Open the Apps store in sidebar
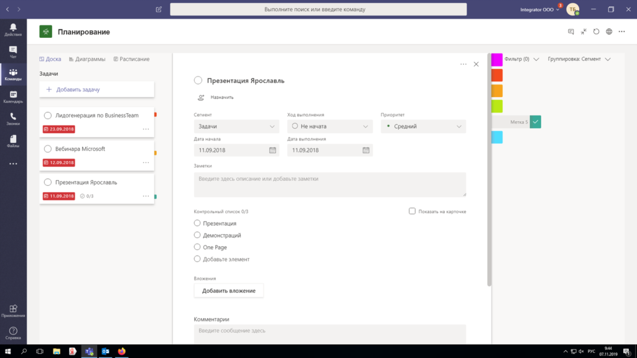The width and height of the screenshot is (637, 358). point(13,311)
